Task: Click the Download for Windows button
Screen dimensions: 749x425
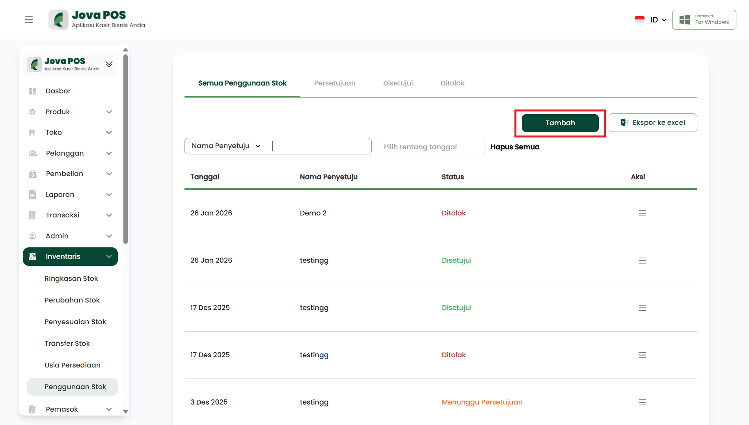Action: [704, 20]
